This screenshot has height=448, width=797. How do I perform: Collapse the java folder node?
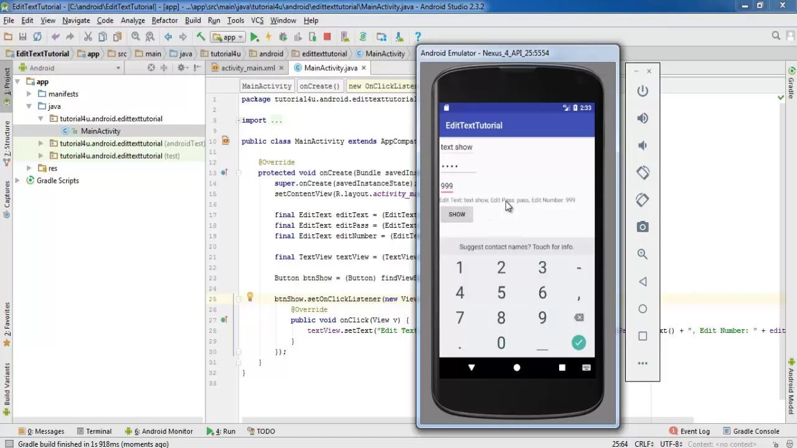point(29,106)
